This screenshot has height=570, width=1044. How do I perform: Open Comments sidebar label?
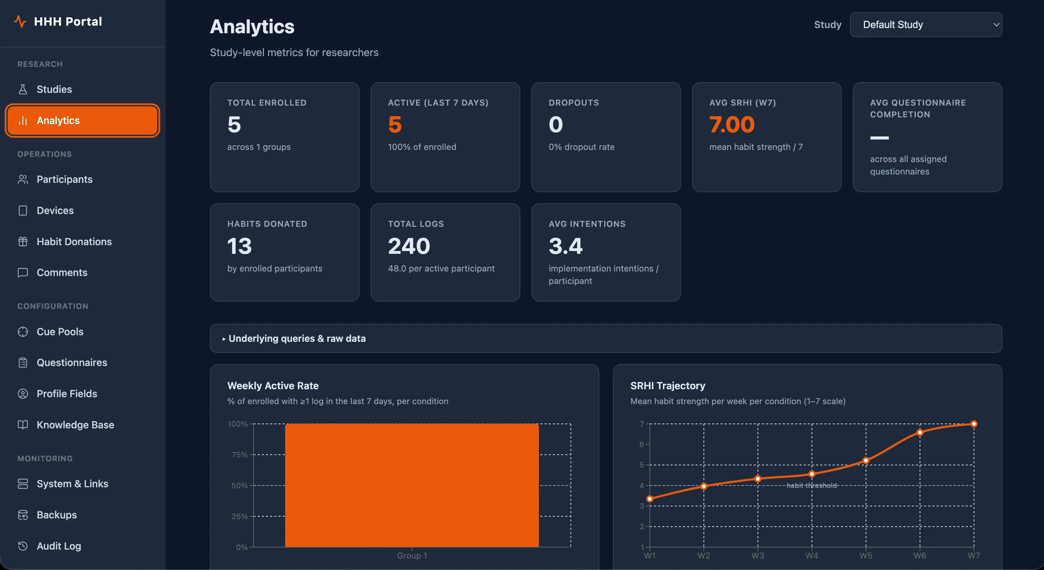pyautogui.click(x=62, y=273)
